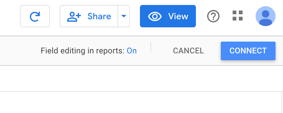Click the empty content panel below header
Viewport: 283px width, 113px height.
(141, 102)
